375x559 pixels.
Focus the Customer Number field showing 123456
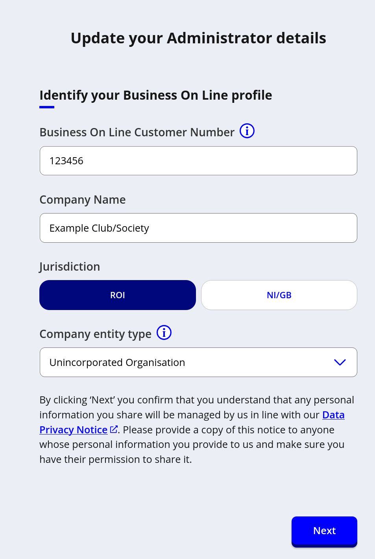tap(198, 161)
